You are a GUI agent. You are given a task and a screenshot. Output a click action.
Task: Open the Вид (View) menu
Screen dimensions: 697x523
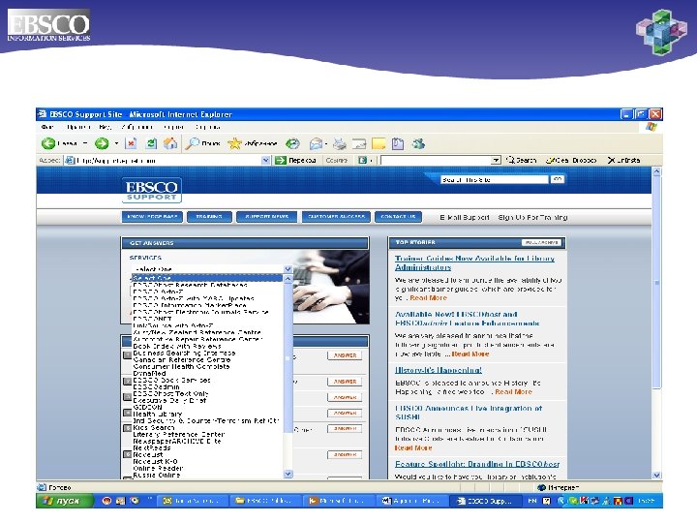pyautogui.click(x=105, y=127)
